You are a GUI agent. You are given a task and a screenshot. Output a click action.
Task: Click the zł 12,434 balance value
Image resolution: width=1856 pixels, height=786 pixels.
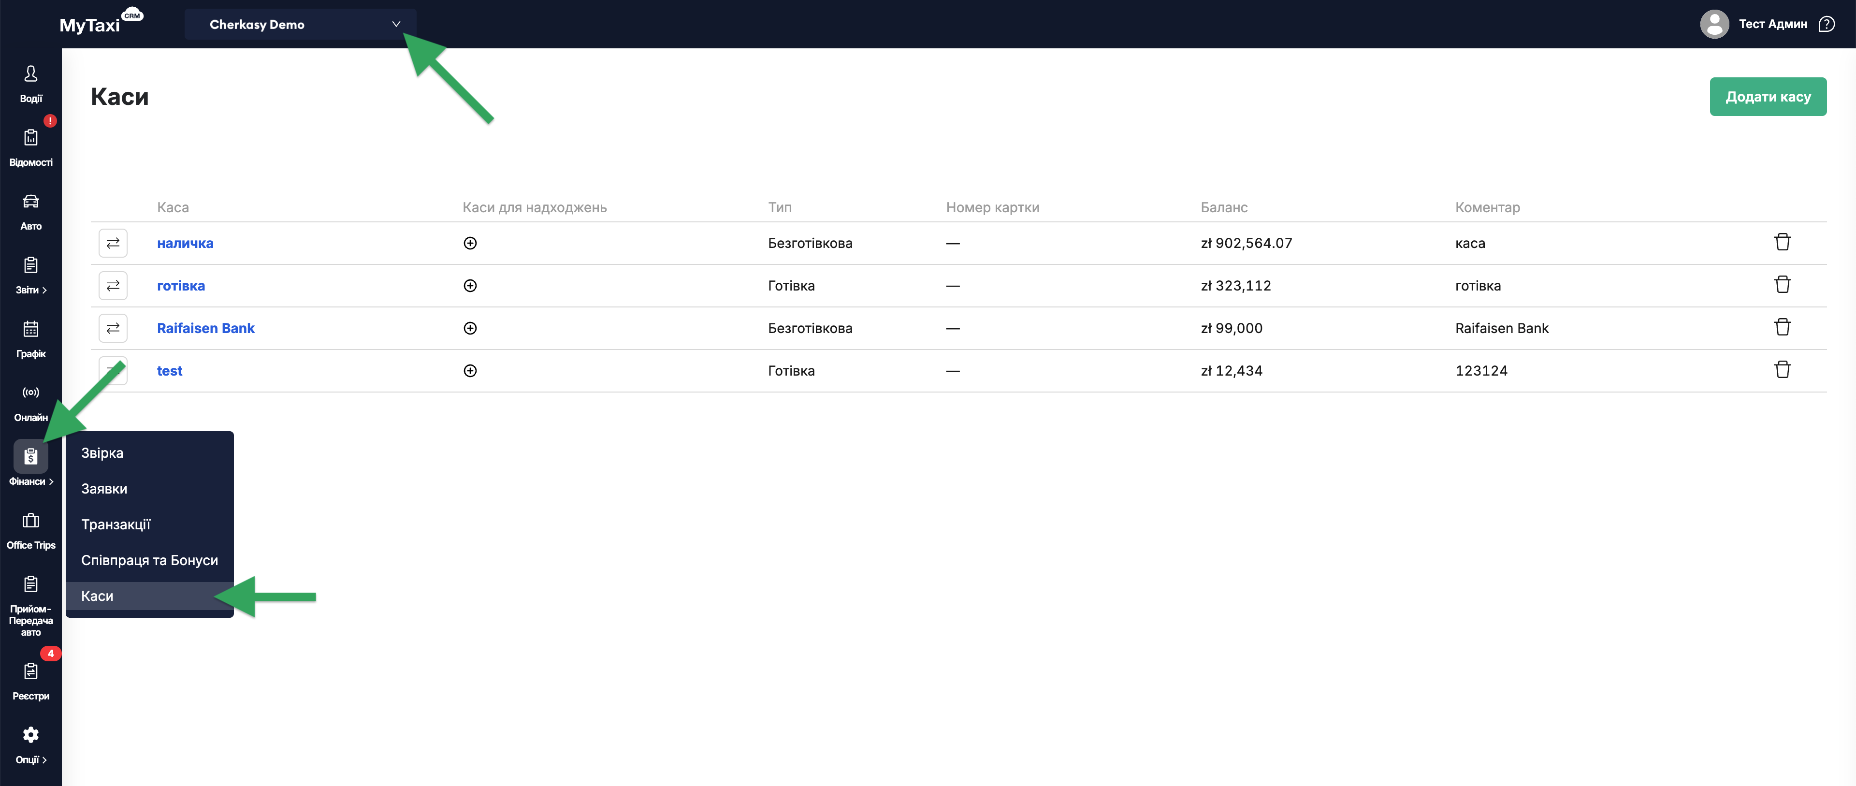1232,370
